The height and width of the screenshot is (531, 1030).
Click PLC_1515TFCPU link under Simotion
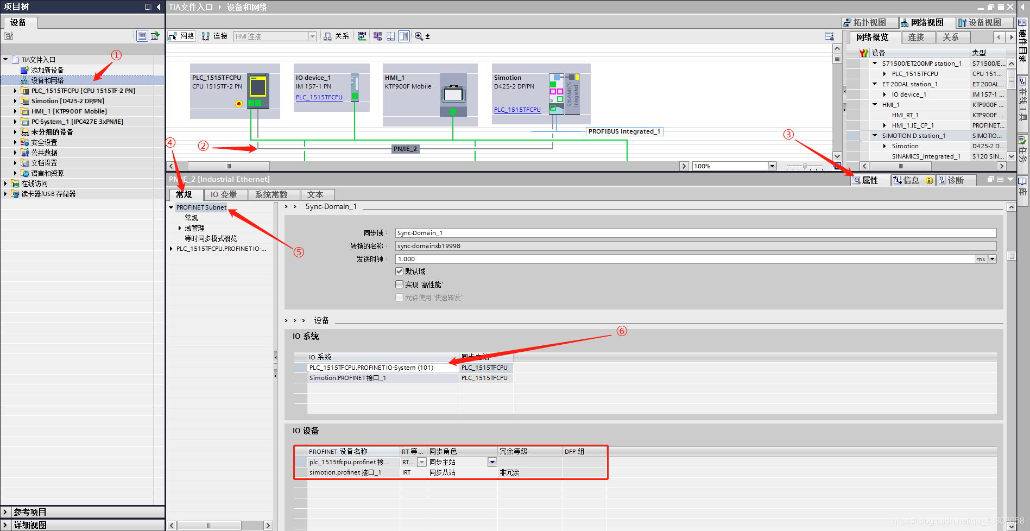(x=517, y=110)
